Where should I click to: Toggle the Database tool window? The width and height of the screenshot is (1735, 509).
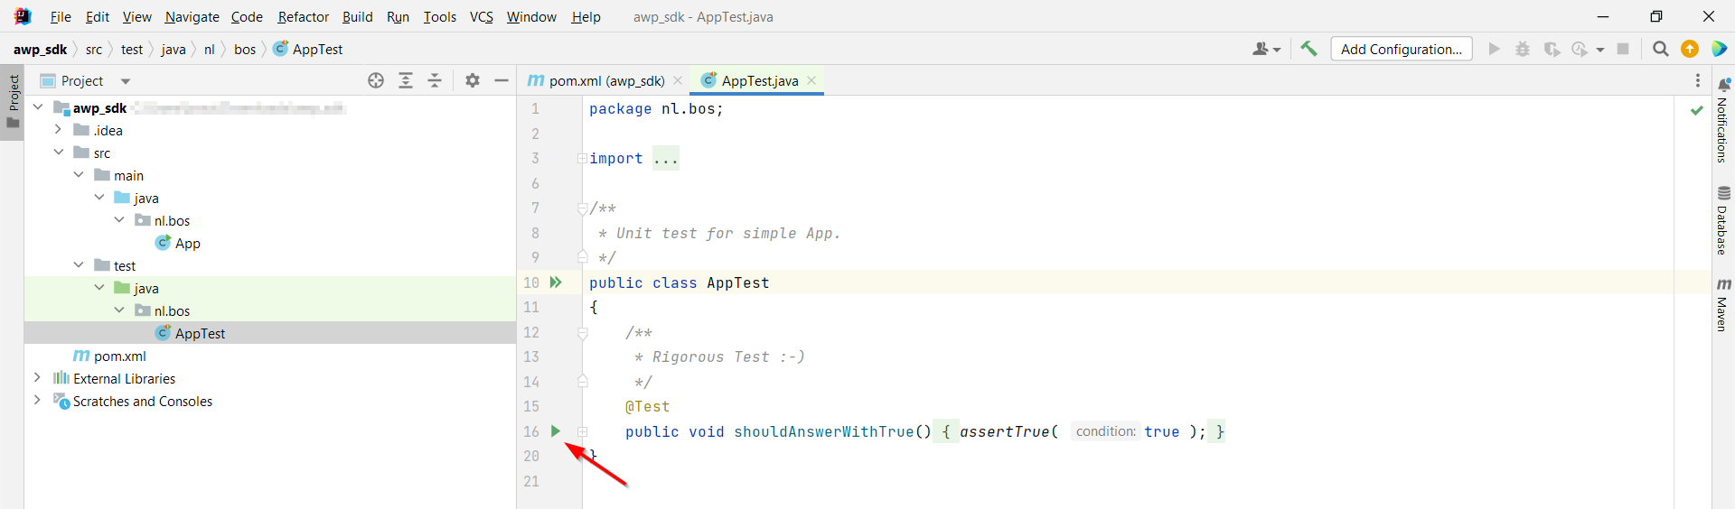[x=1723, y=221]
